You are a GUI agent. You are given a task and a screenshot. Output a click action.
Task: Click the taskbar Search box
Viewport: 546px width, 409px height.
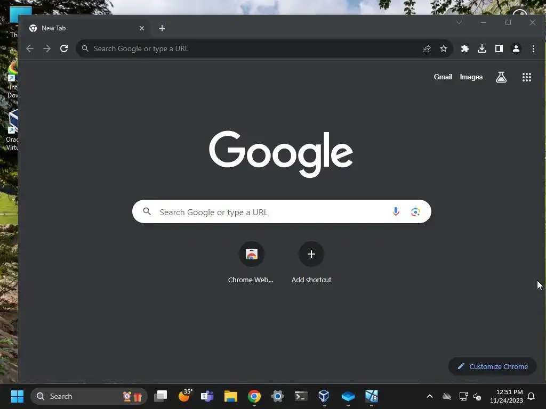coord(89,396)
